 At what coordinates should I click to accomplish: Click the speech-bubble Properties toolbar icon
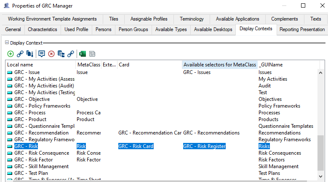(x=42, y=54)
